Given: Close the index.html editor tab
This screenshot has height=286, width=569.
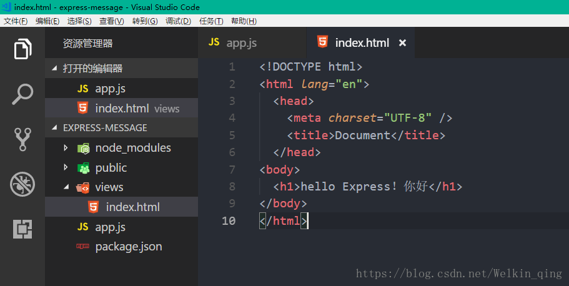Looking at the screenshot, I should (x=402, y=43).
